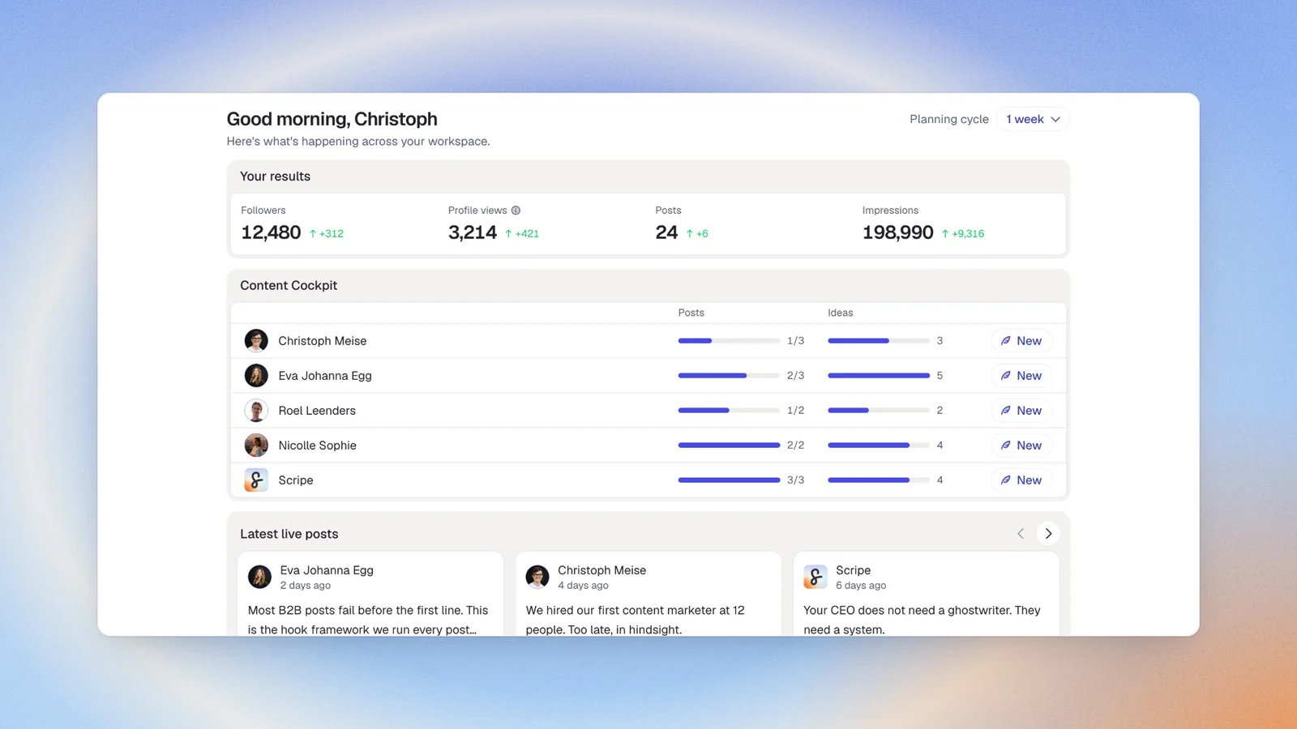The height and width of the screenshot is (729, 1297).
Task: Click Christoph Meise's avatar in live posts
Action: [x=537, y=577]
